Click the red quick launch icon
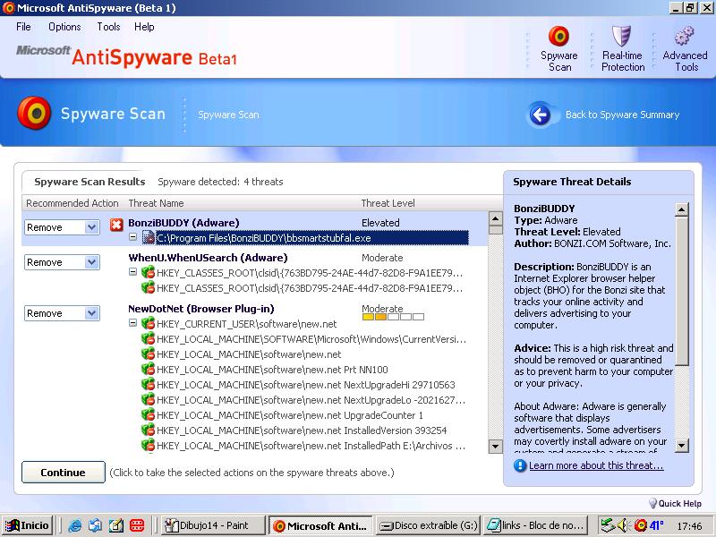Viewport: 716px width, 537px height. tap(137, 525)
